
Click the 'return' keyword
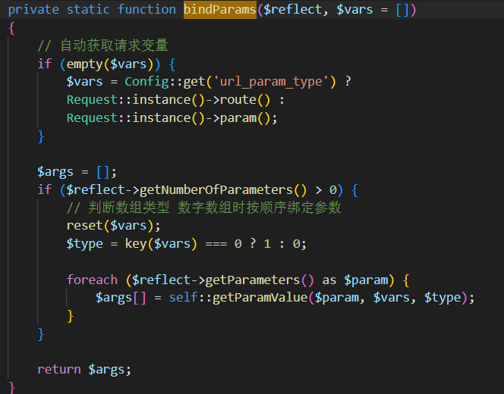pos(58,369)
